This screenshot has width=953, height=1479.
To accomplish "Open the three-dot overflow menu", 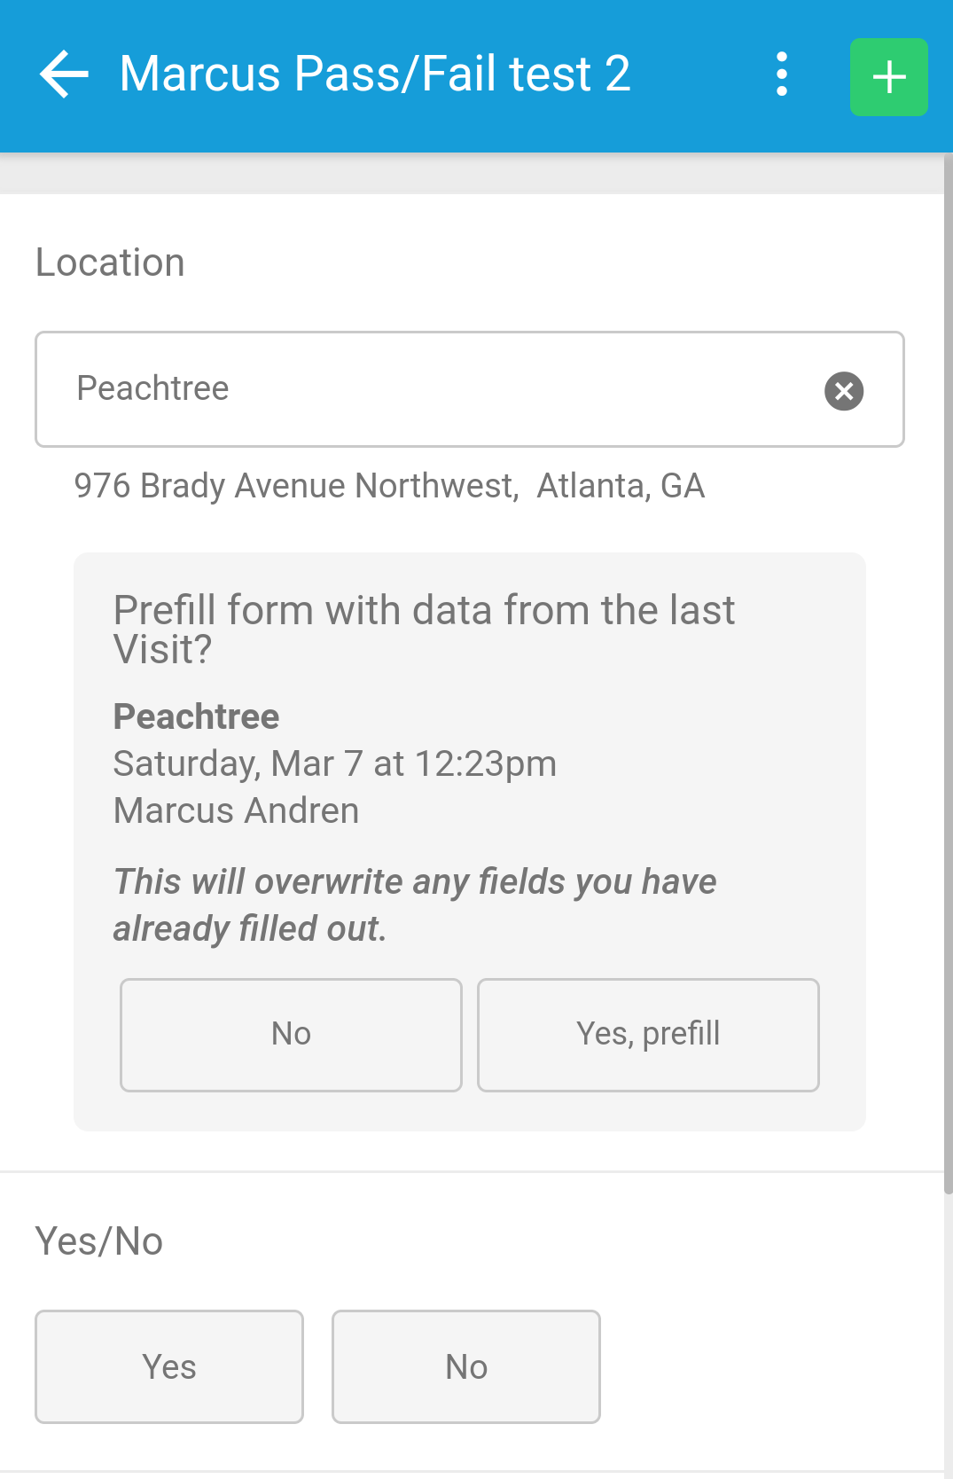I will click(781, 74).
